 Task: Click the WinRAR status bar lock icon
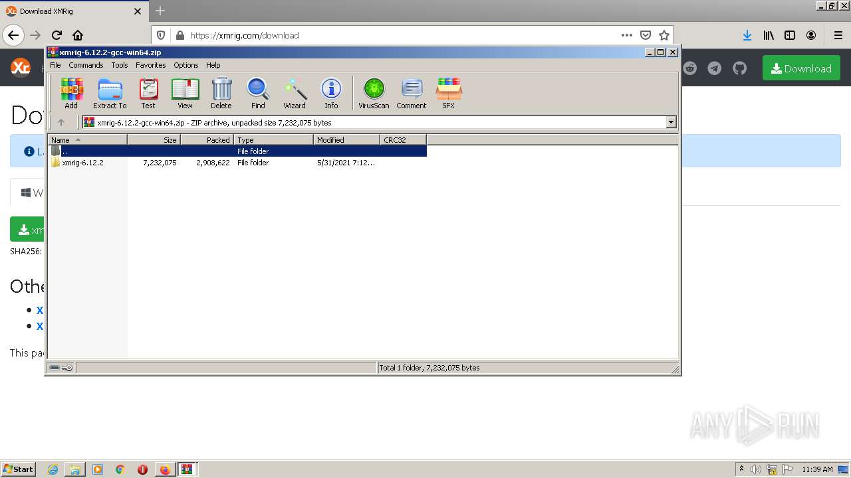click(x=67, y=368)
